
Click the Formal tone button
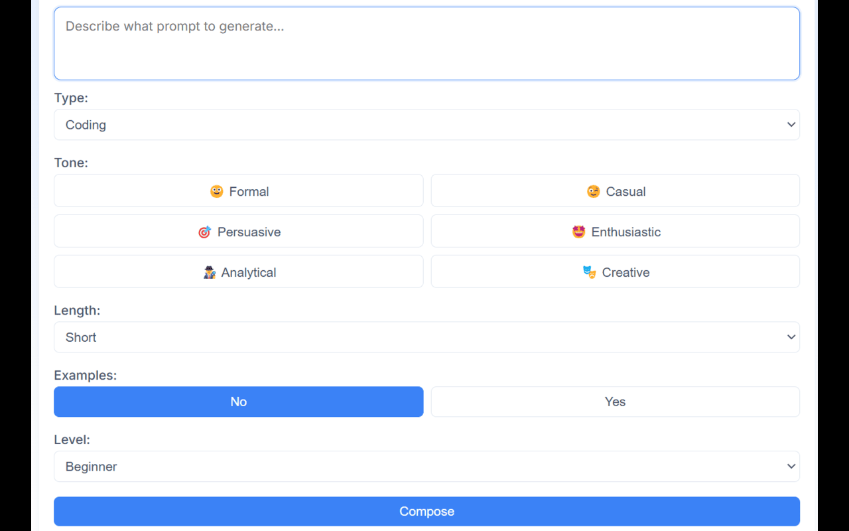[239, 191]
